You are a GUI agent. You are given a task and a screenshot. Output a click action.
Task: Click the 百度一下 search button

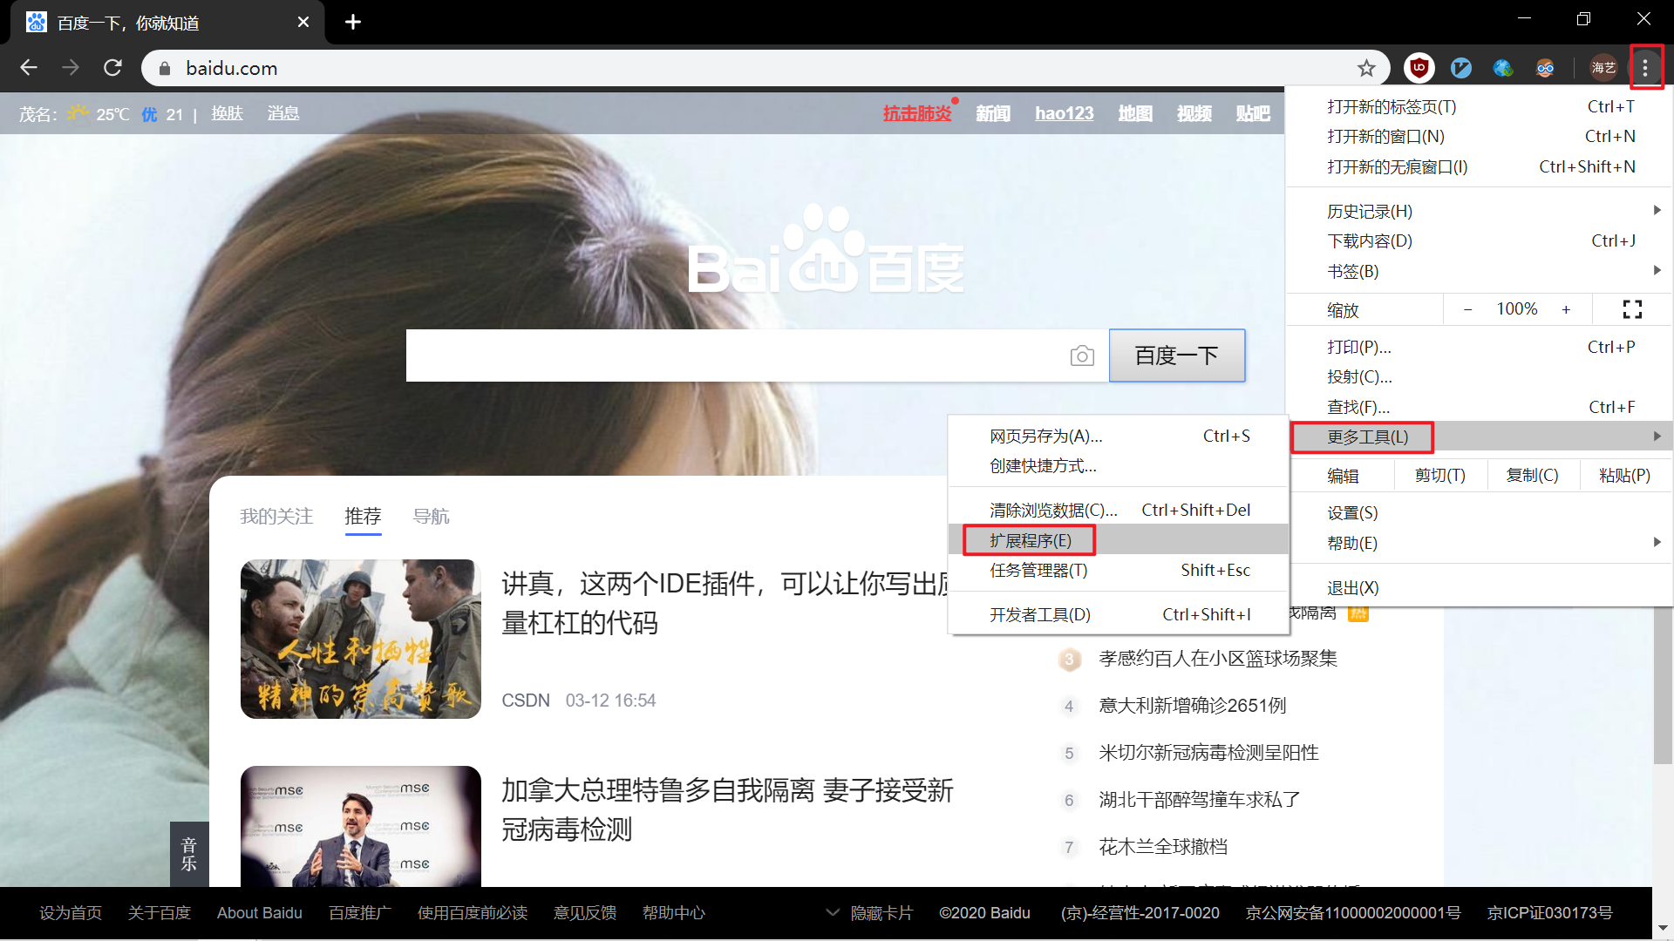click(x=1177, y=355)
